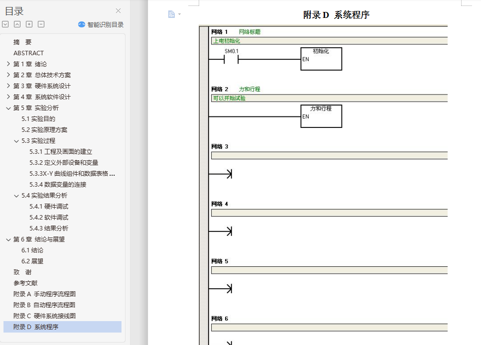Click 网络 3 label
This screenshot has height=345, width=481.
pos(220,146)
